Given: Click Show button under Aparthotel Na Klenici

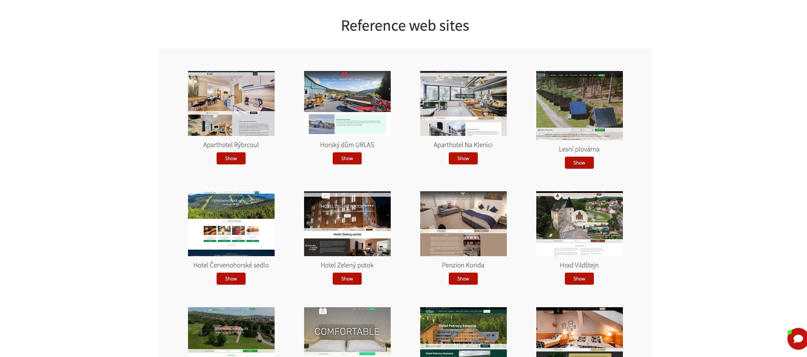Looking at the screenshot, I should [x=463, y=158].
